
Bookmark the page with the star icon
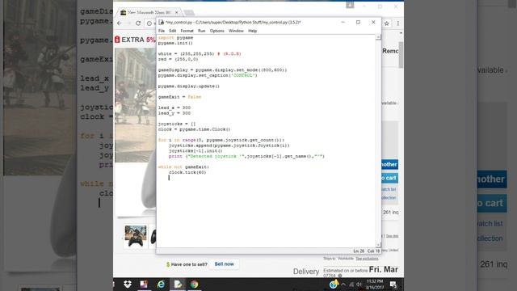pos(387,23)
